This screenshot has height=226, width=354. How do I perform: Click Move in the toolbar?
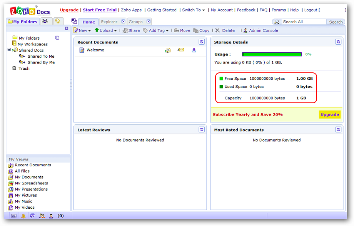[182, 30]
